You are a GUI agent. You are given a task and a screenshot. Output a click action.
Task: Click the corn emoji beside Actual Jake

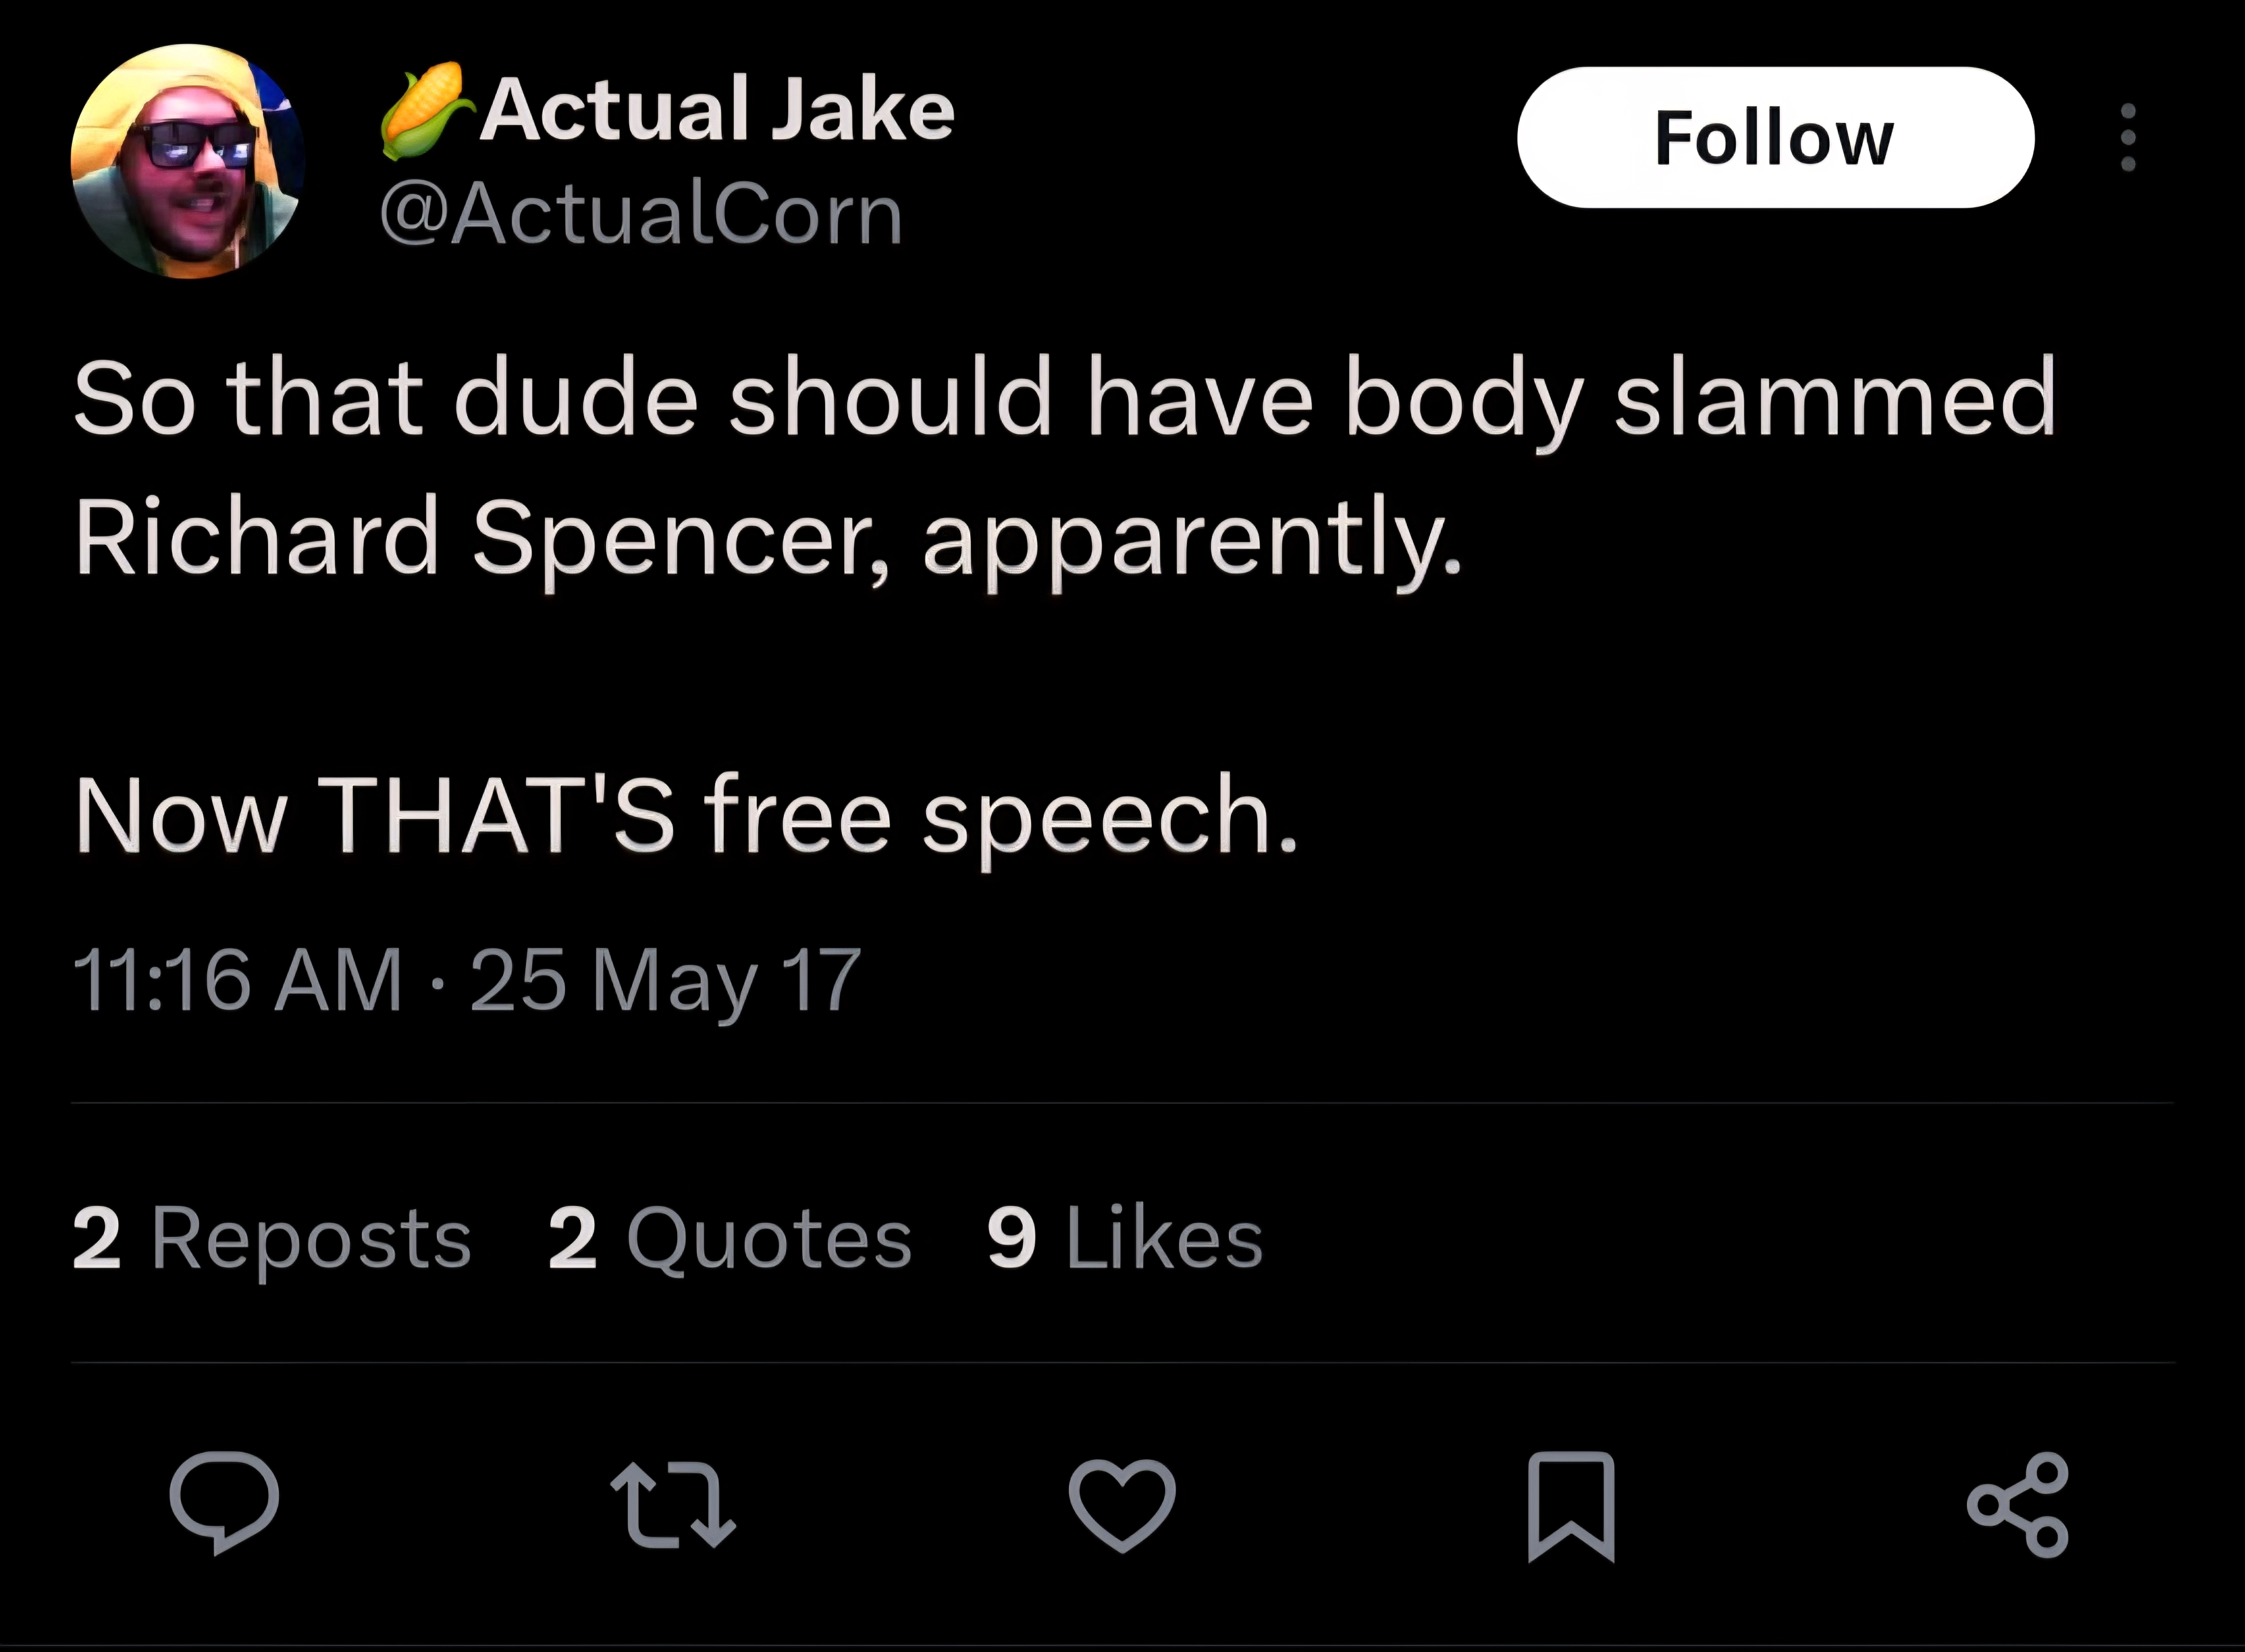(425, 110)
